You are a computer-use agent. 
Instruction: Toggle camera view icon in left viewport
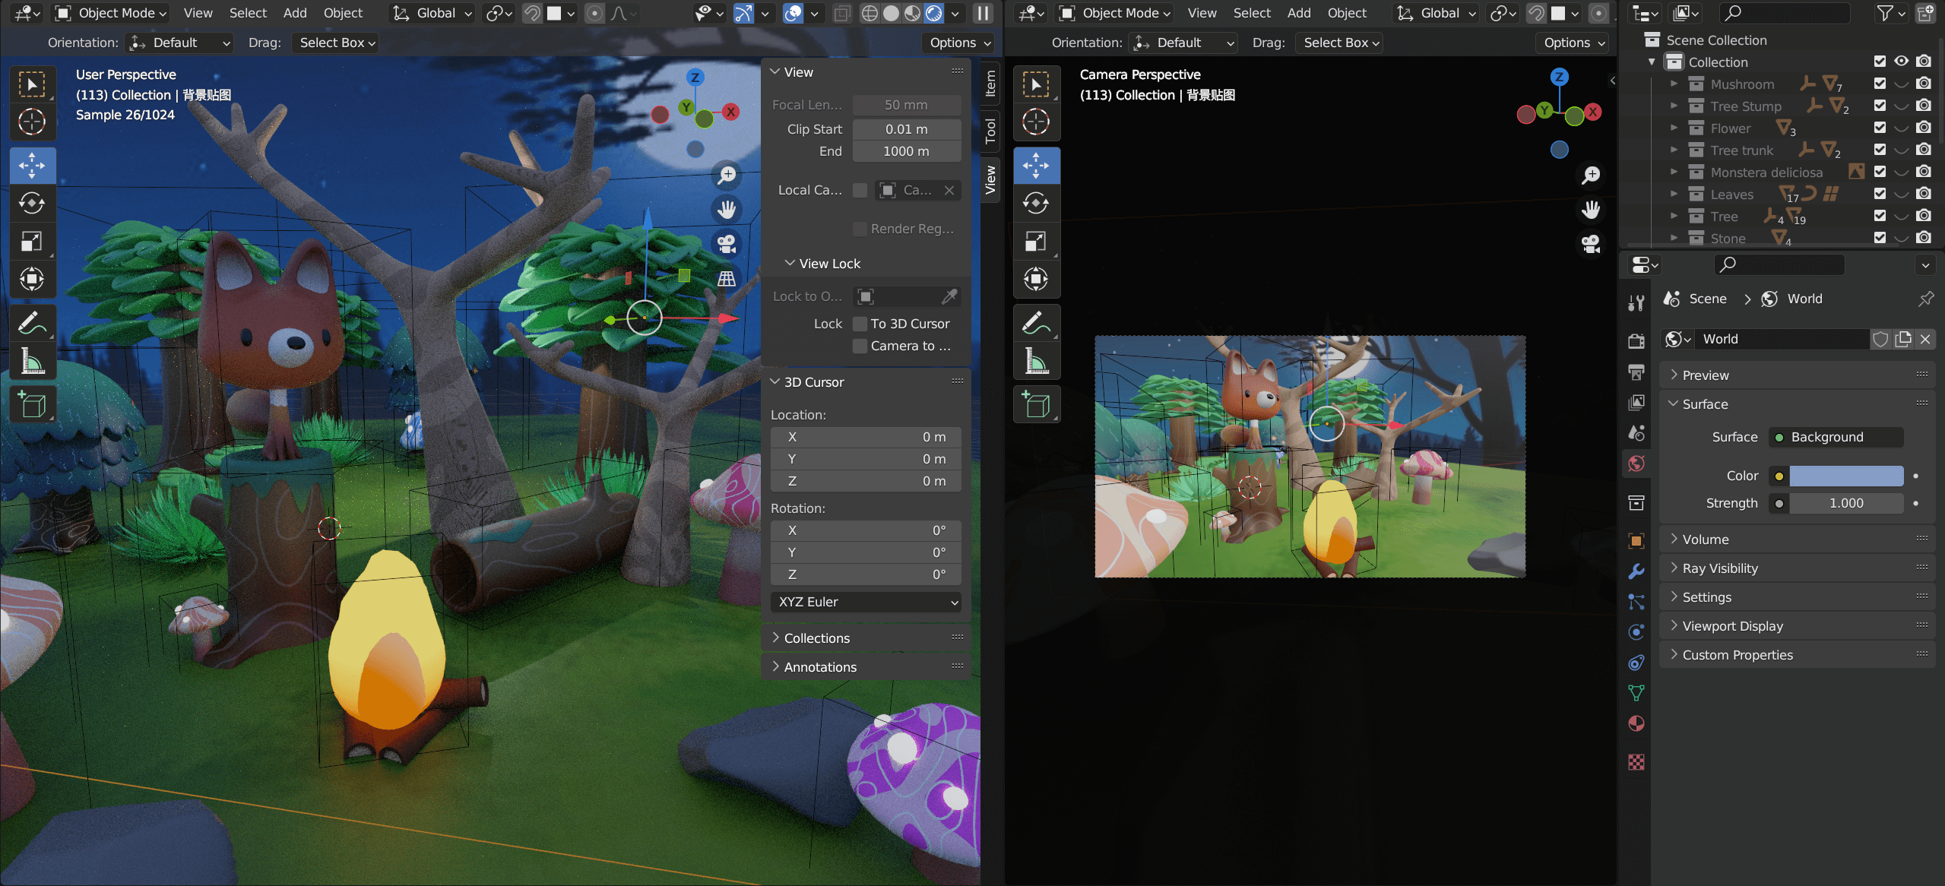(727, 244)
